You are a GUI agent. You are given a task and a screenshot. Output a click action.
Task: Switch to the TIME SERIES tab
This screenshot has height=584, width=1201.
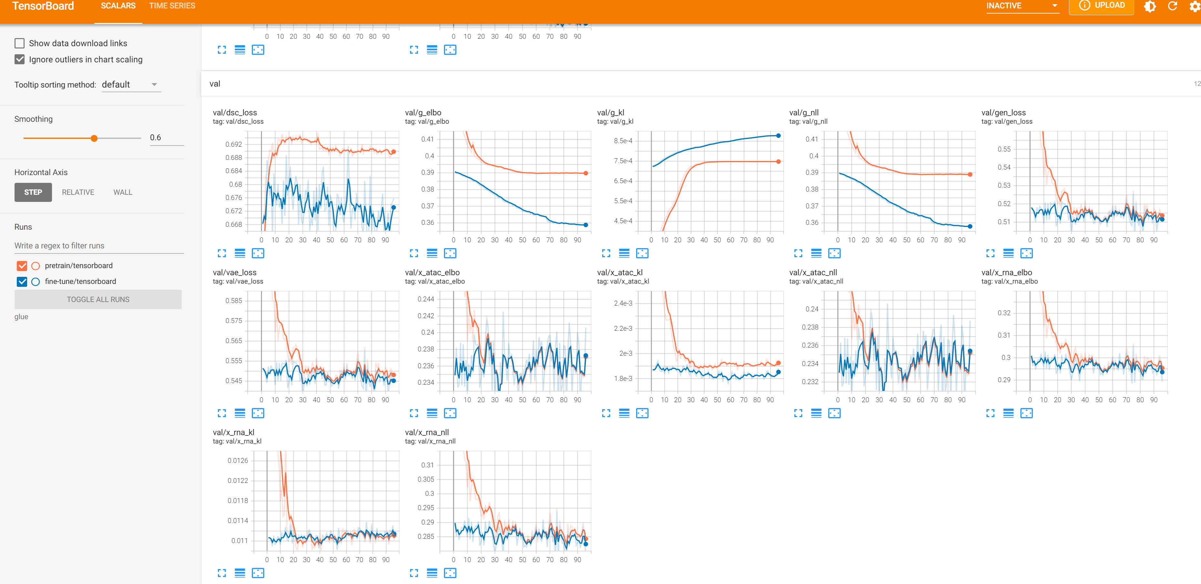coord(172,6)
